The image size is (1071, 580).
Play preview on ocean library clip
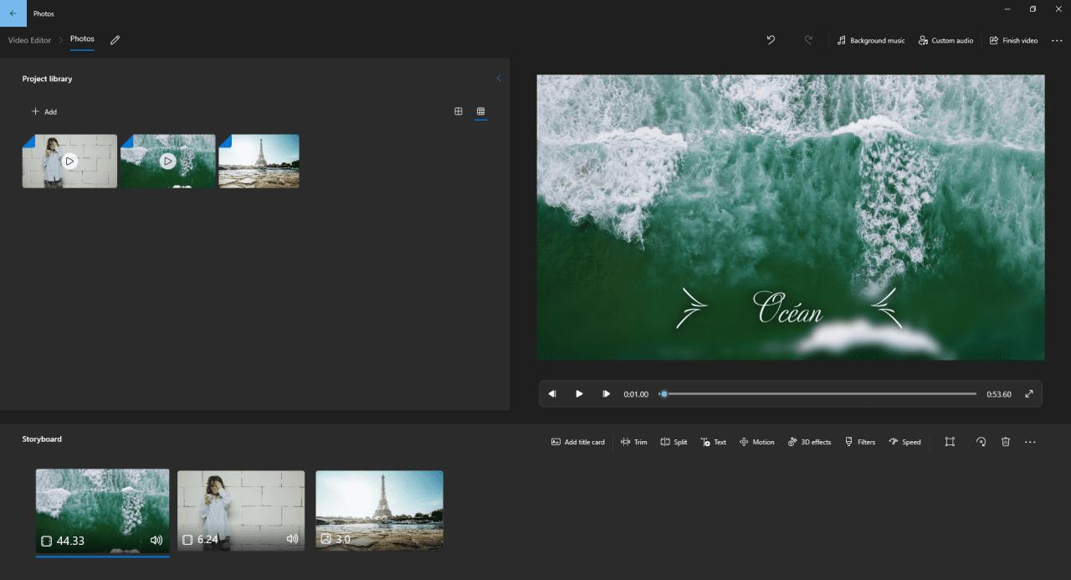click(168, 161)
